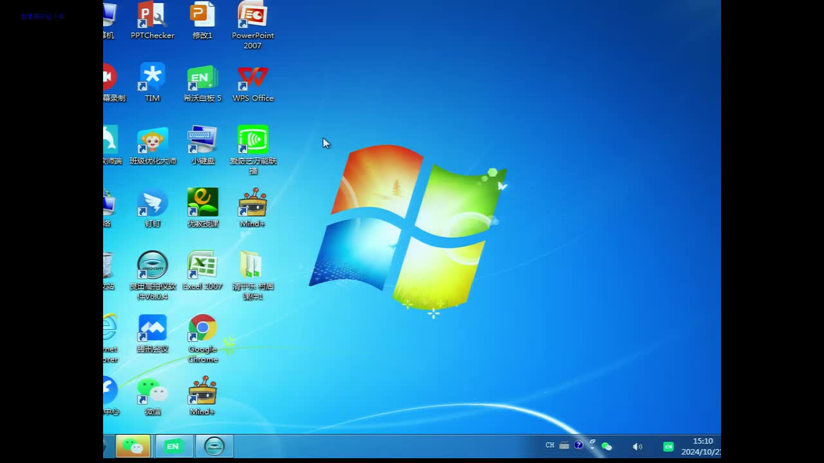Select the 爱奇艺万能联播 green icon
Image resolution: width=824 pixels, height=463 pixels.
click(252, 149)
